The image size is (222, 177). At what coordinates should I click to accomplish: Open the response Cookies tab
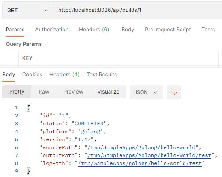pos(32,75)
